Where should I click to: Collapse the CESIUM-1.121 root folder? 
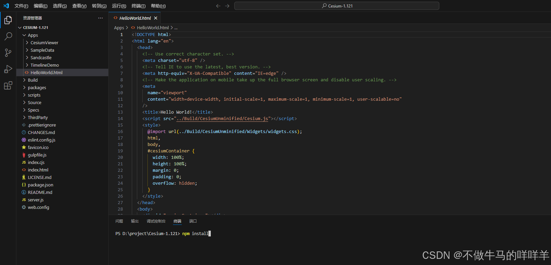pos(20,28)
